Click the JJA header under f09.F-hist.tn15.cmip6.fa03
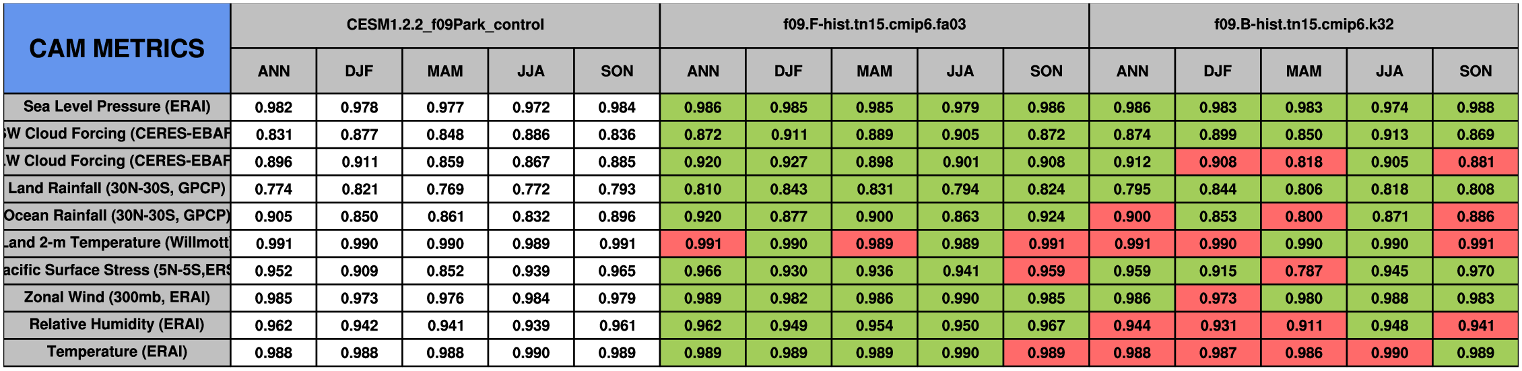1522x371 pixels. pyautogui.click(x=960, y=71)
